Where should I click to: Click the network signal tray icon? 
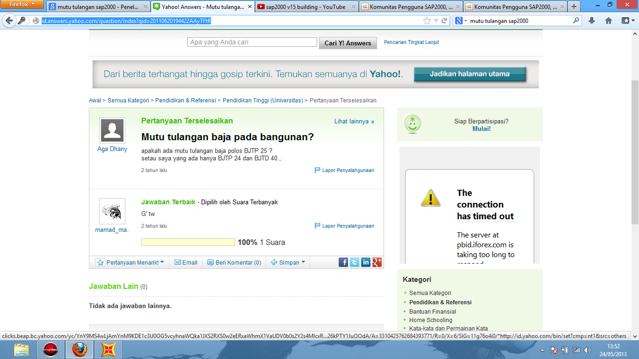click(576, 351)
